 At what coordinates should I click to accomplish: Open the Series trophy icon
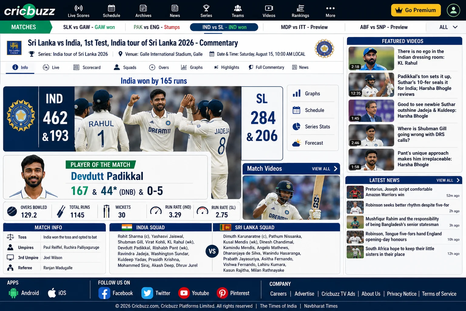tap(206, 8)
